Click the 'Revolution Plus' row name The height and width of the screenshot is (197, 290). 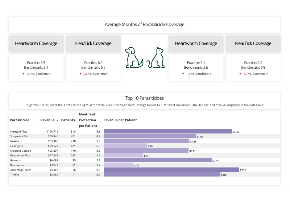[20, 155]
